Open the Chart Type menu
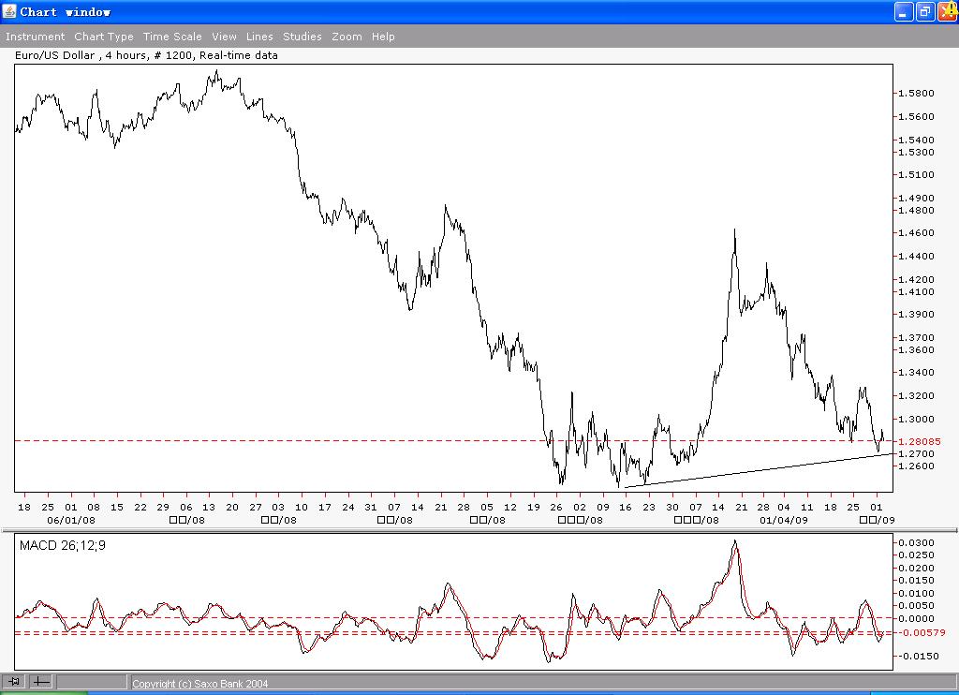The width and height of the screenshot is (959, 695). (x=104, y=37)
